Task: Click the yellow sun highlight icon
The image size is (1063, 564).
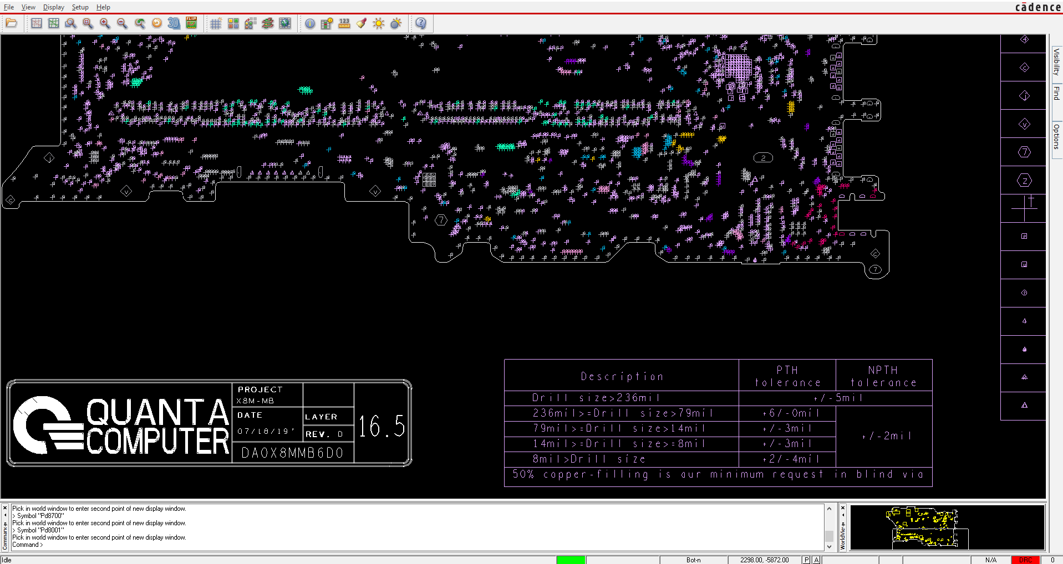Action: [379, 23]
